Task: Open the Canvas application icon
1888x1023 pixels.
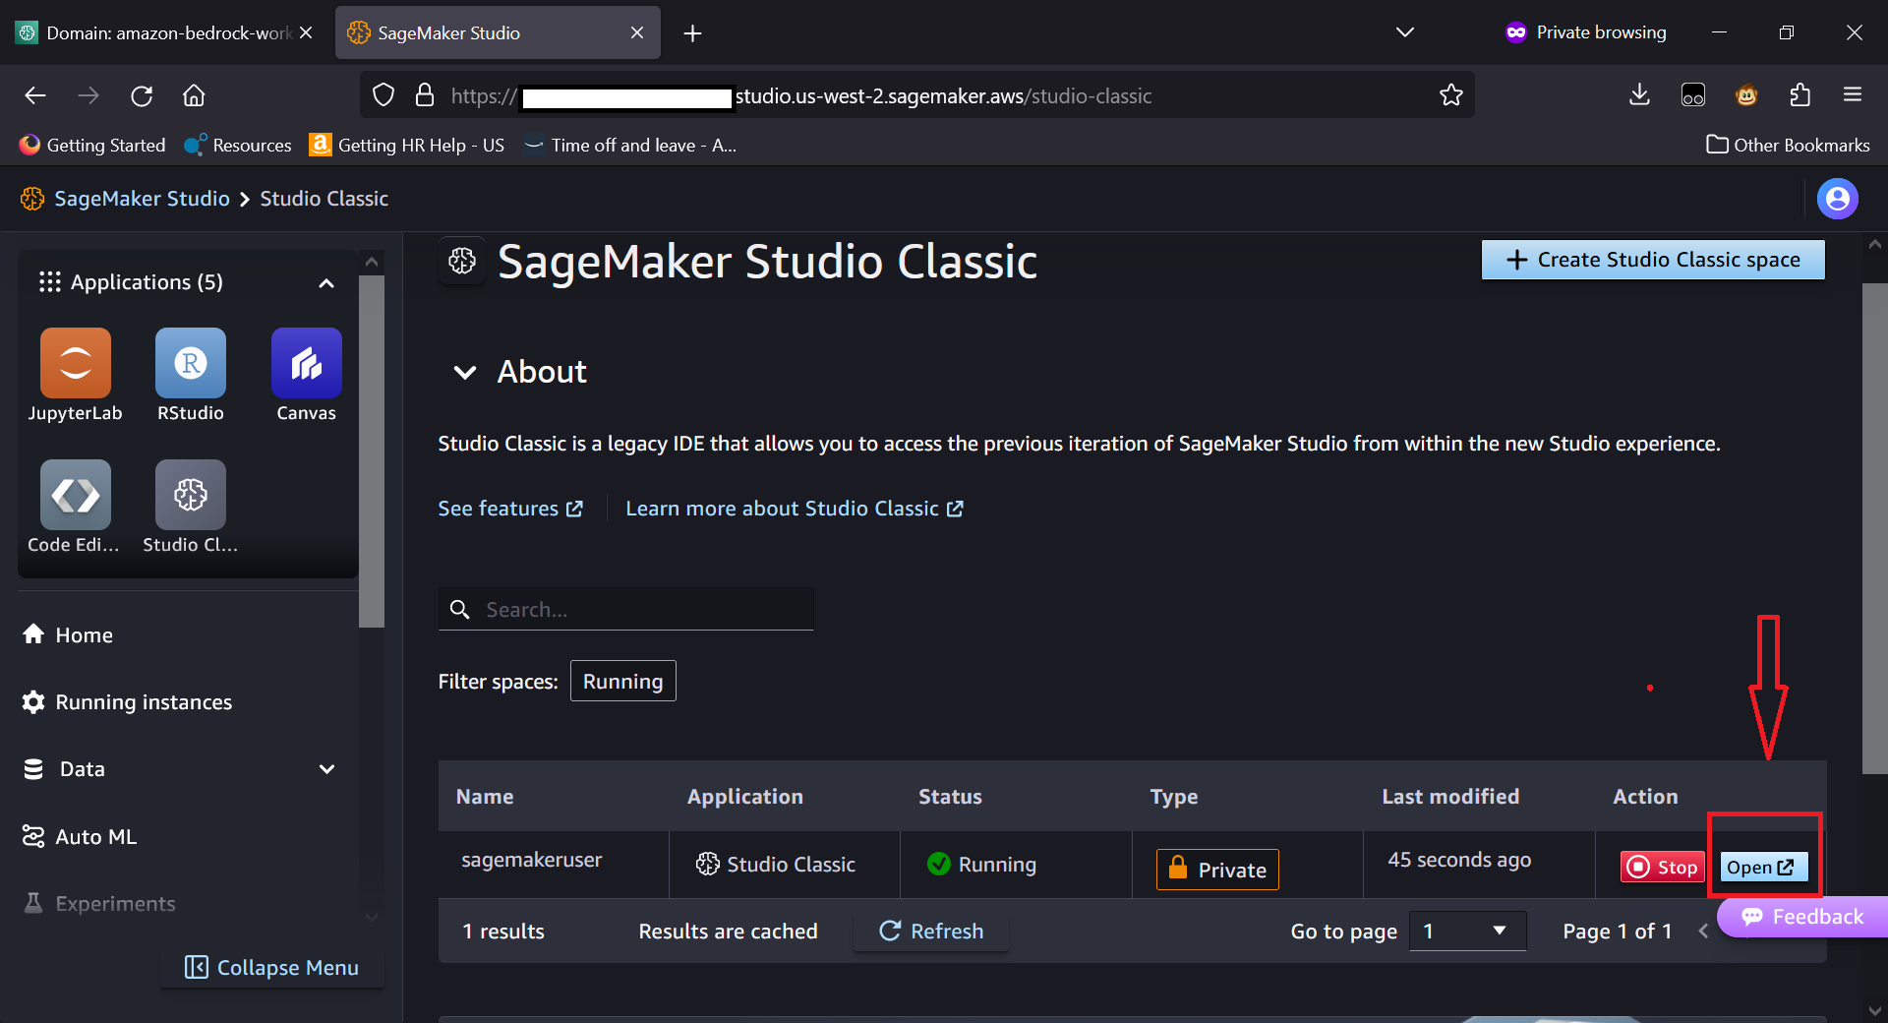Action: tap(306, 364)
